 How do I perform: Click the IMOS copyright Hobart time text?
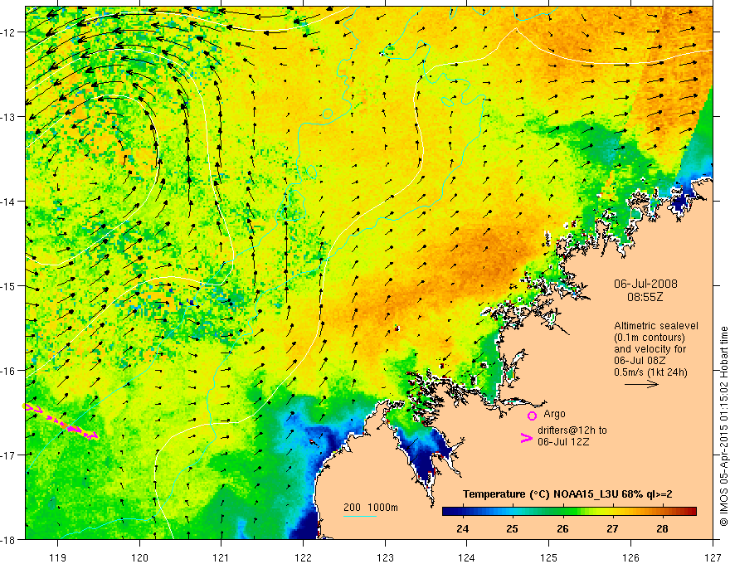pos(723,427)
